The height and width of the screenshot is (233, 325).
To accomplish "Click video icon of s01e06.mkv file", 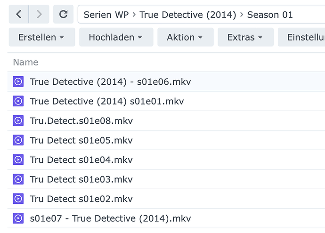I will point(18,82).
